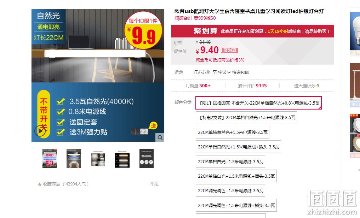360x218 pixels.
Task: Click the 举报 report link
Action: (x=154, y=184)
